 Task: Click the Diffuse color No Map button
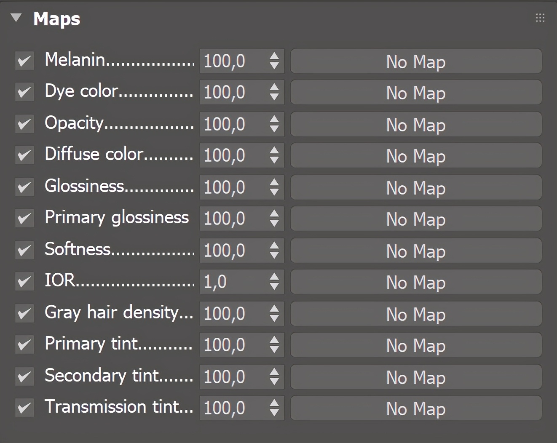click(415, 156)
